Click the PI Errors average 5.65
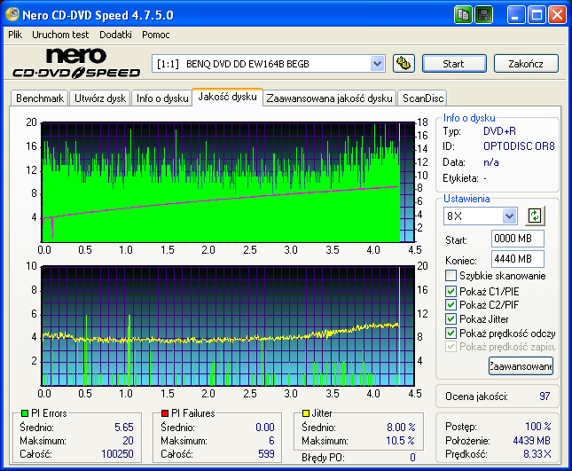Image resolution: width=572 pixels, height=471 pixels. pyautogui.click(x=124, y=428)
